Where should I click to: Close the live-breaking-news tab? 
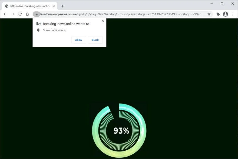point(54,6)
